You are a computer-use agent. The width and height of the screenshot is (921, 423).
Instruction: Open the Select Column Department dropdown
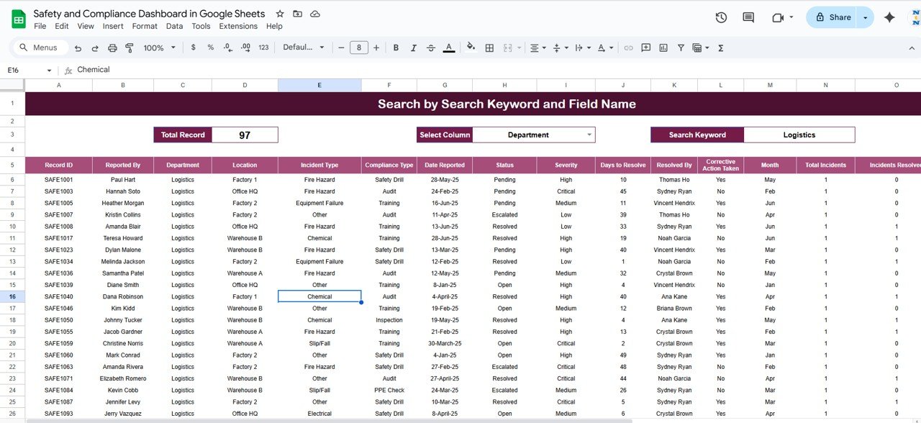589,135
